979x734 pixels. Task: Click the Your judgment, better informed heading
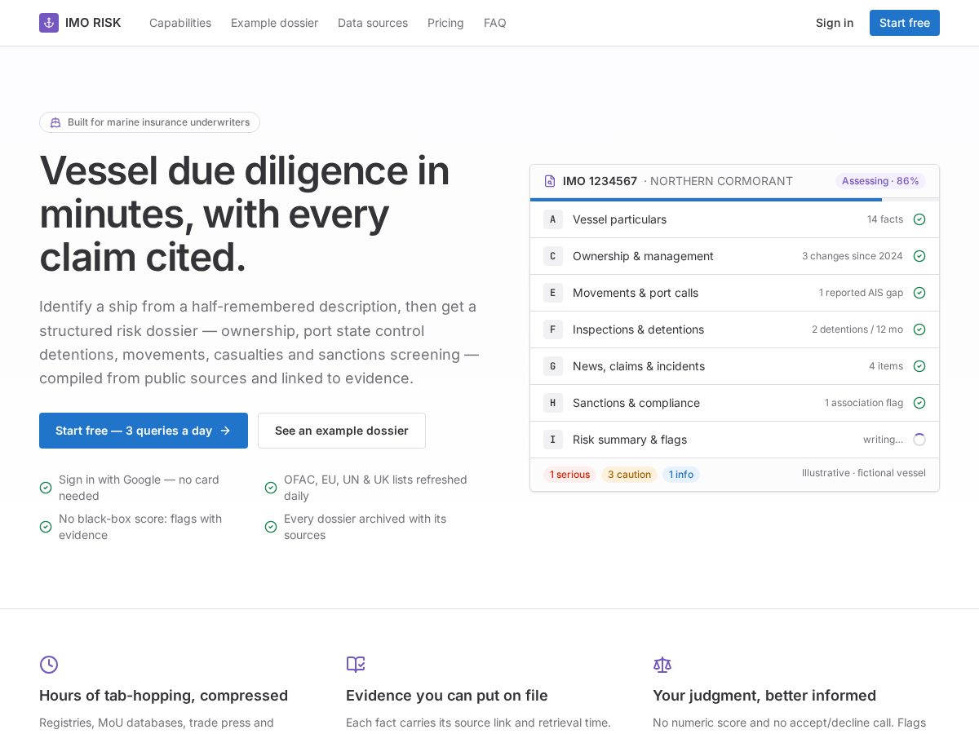764,696
